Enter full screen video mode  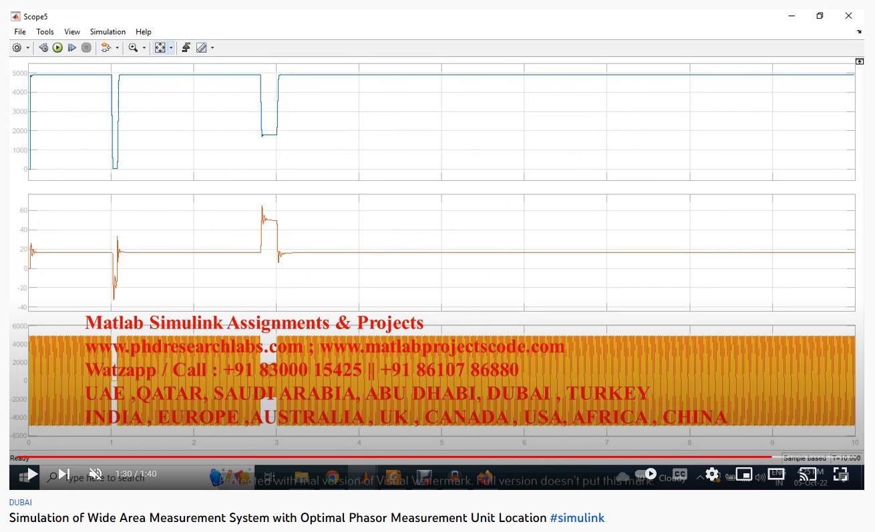tap(841, 475)
